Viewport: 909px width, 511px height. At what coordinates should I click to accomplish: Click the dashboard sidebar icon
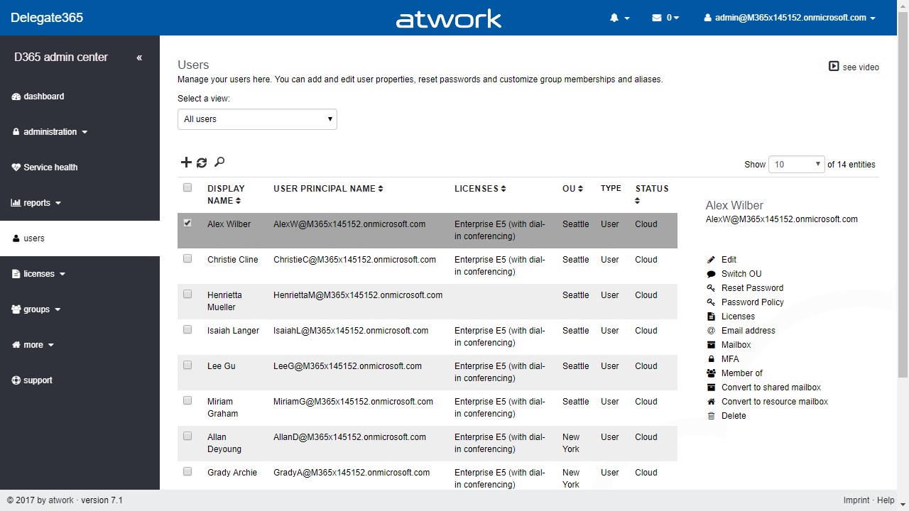(16, 97)
